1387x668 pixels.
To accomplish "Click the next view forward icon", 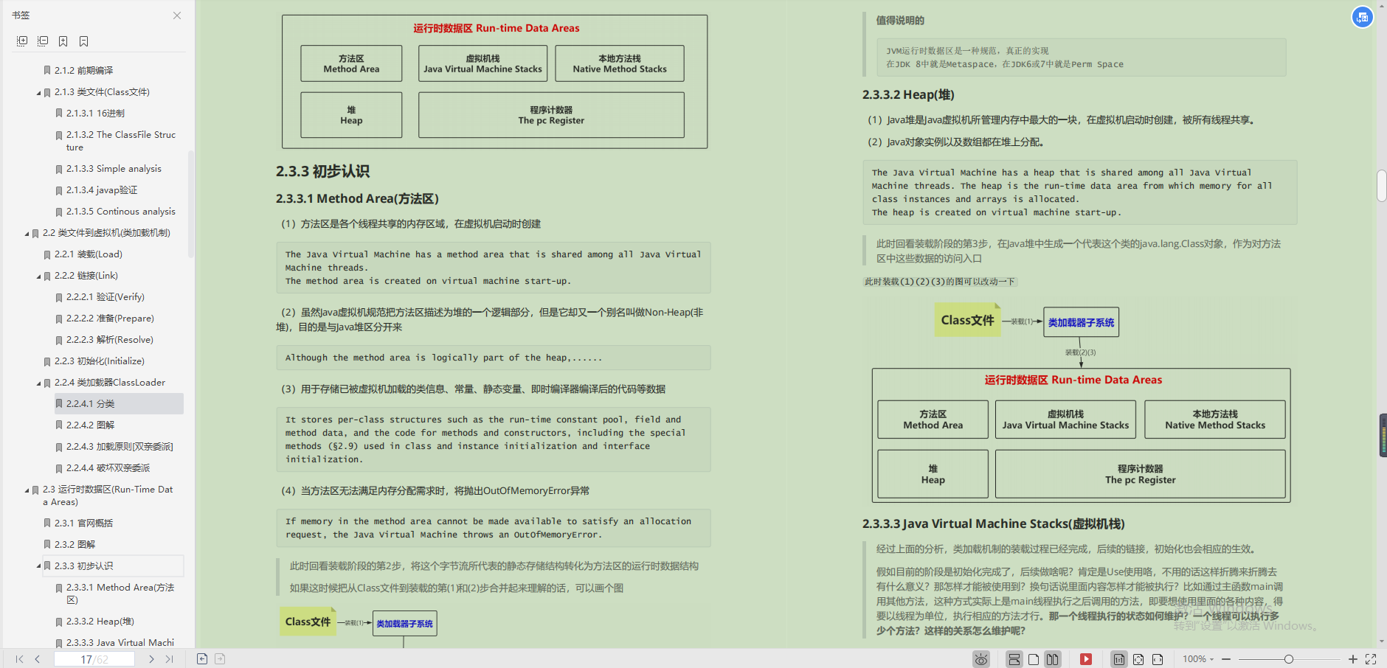I will [220, 659].
